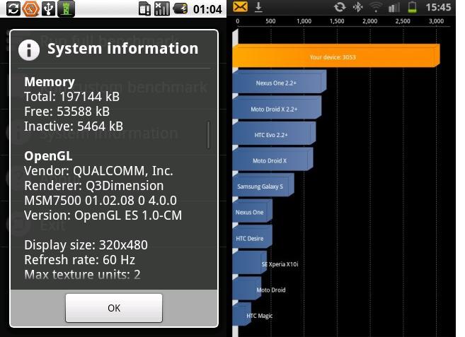Select the Nexus One 2.2+ bar
Viewport: 465px width, 337px height.
click(x=280, y=82)
